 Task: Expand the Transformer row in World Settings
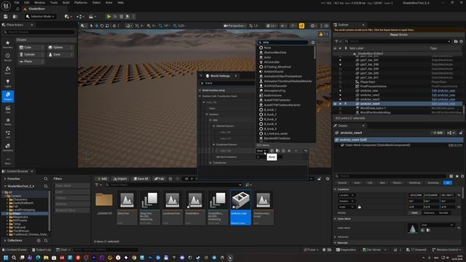click(210, 163)
